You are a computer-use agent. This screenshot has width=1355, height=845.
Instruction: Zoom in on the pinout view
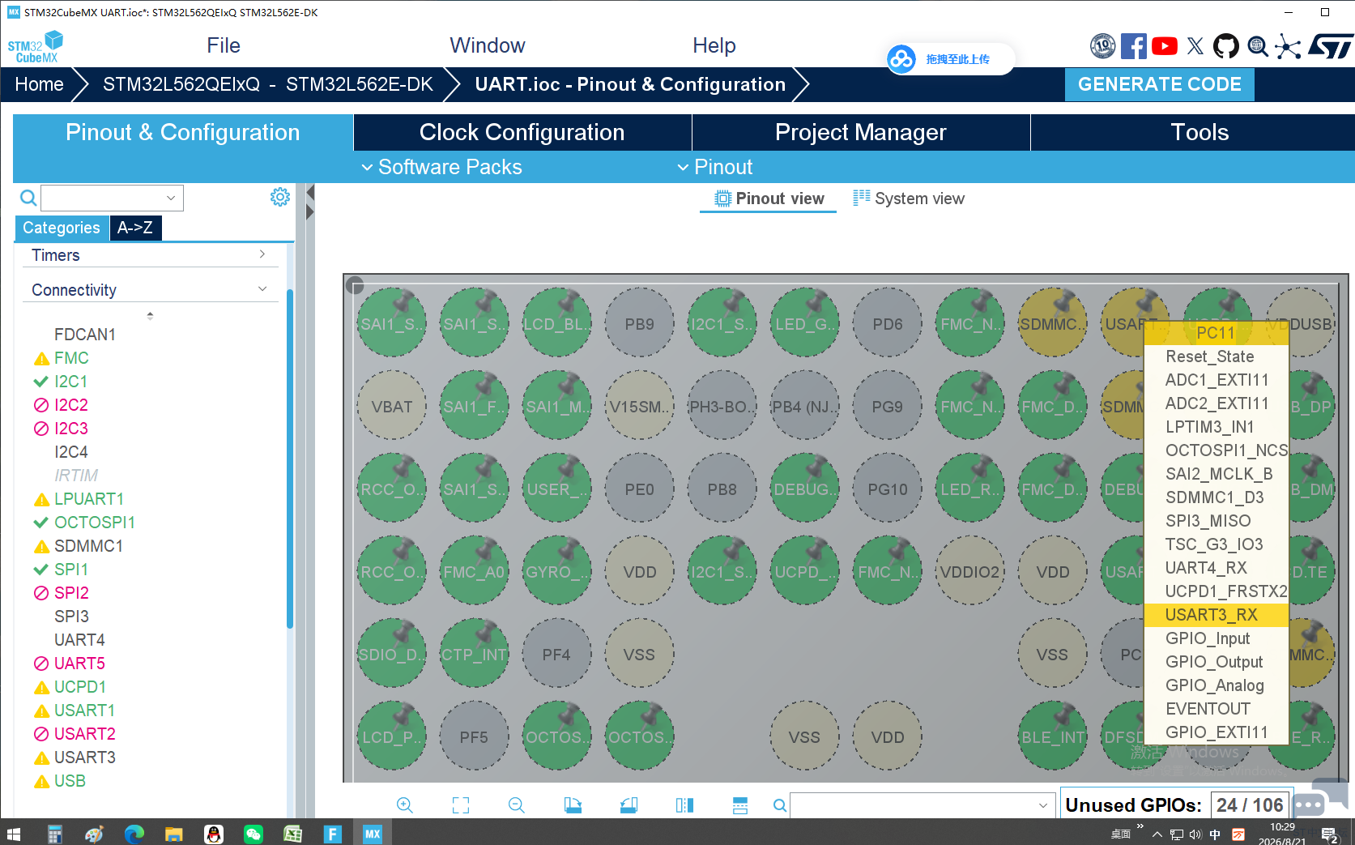(405, 804)
